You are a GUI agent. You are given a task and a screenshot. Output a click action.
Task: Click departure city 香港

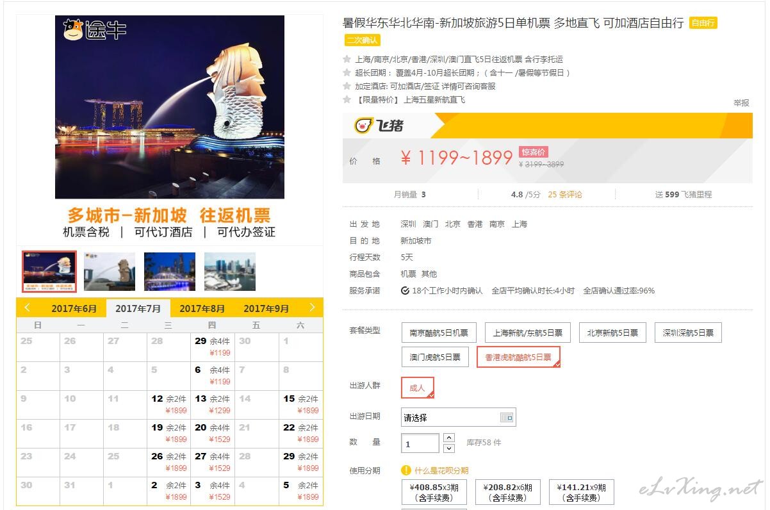[x=475, y=224]
